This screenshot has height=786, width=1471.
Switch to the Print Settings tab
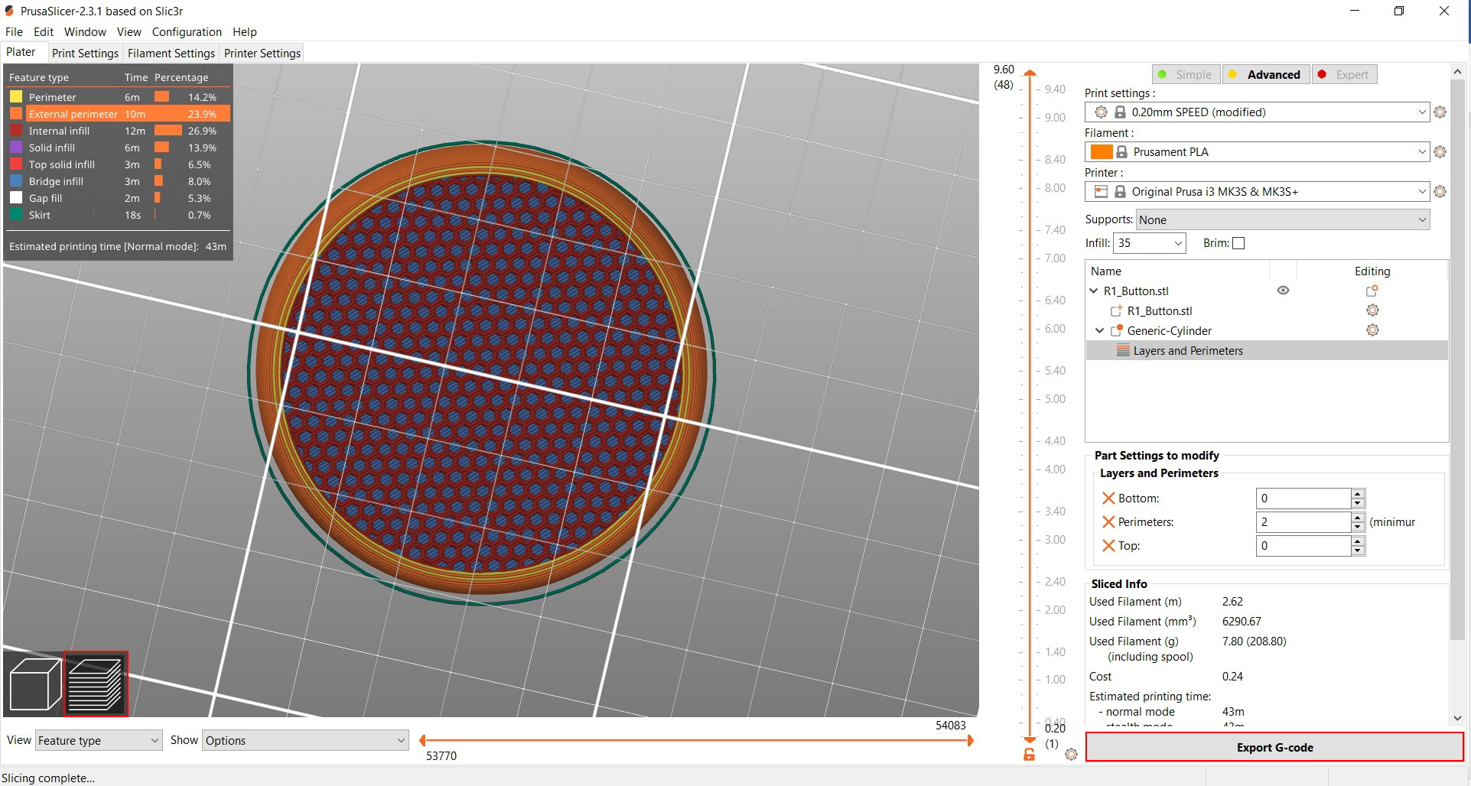coord(85,54)
